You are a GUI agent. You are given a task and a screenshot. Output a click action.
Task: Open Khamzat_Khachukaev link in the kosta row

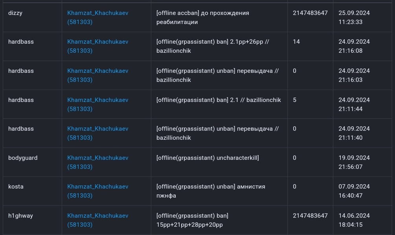pos(97,187)
